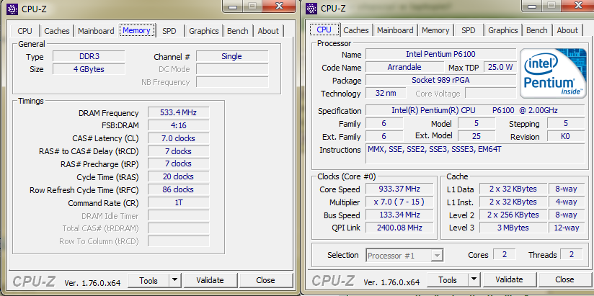Click the 1T command rate value
594x296 pixels.
178,202
